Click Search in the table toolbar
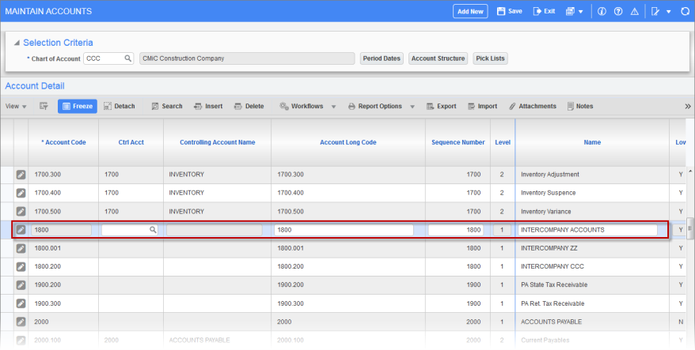The image size is (695, 350). [167, 106]
